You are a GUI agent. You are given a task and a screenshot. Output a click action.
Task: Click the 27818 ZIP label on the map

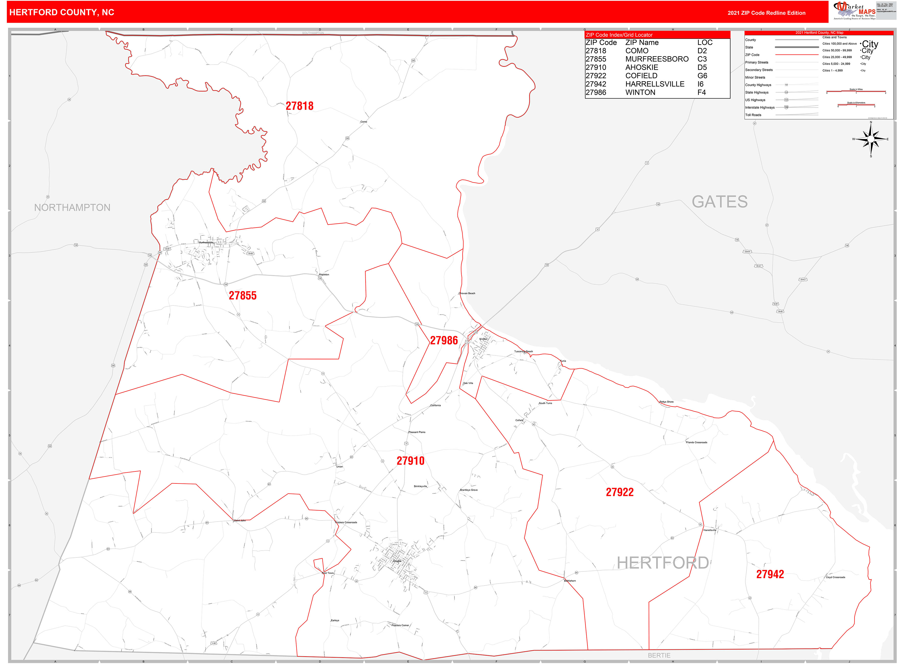tap(300, 106)
